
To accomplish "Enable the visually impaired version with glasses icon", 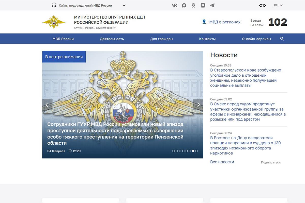I will tap(262, 5).
